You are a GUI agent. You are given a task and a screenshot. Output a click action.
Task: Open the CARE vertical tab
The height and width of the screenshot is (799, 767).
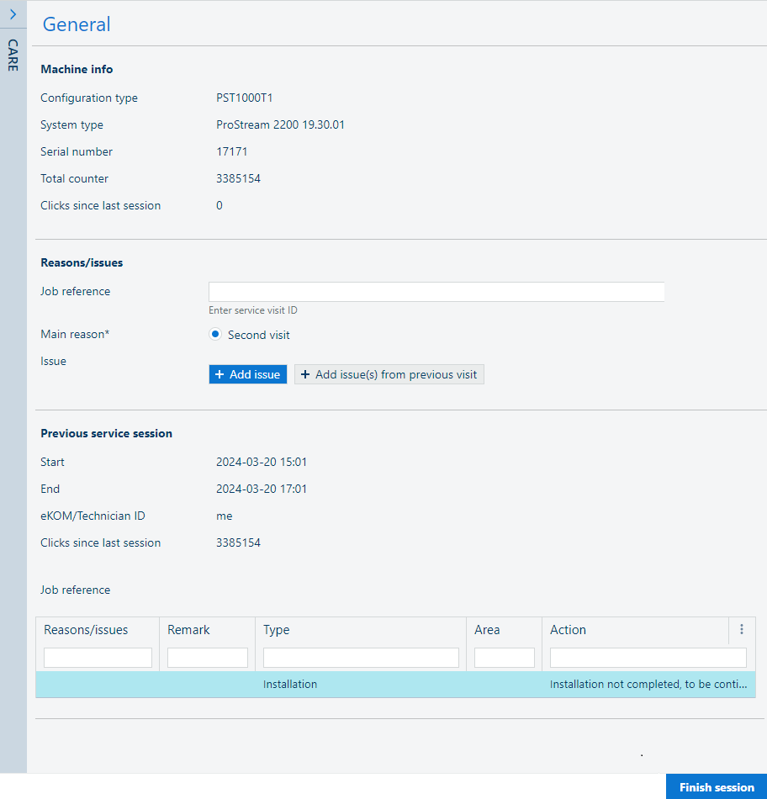pyautogui.click(x=13, y=56)
